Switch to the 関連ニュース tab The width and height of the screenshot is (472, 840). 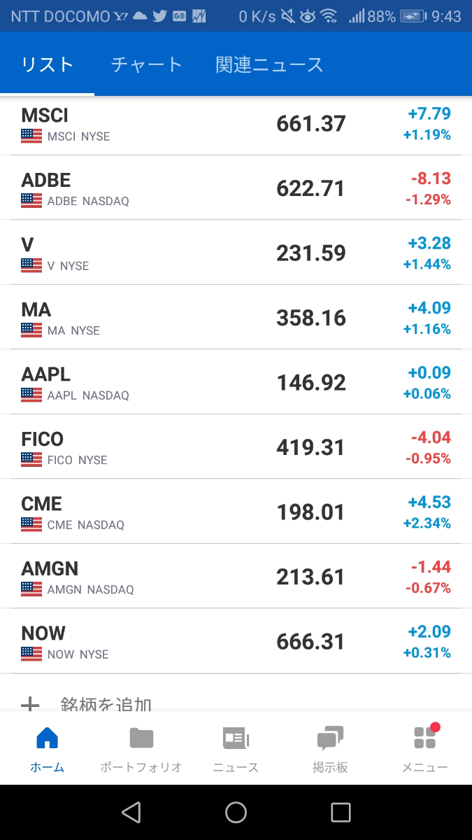269,64
